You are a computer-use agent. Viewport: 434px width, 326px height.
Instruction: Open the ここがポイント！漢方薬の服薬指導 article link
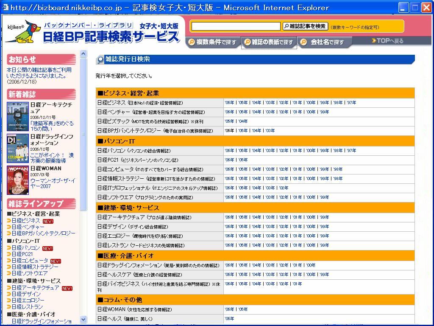[52, 158]
